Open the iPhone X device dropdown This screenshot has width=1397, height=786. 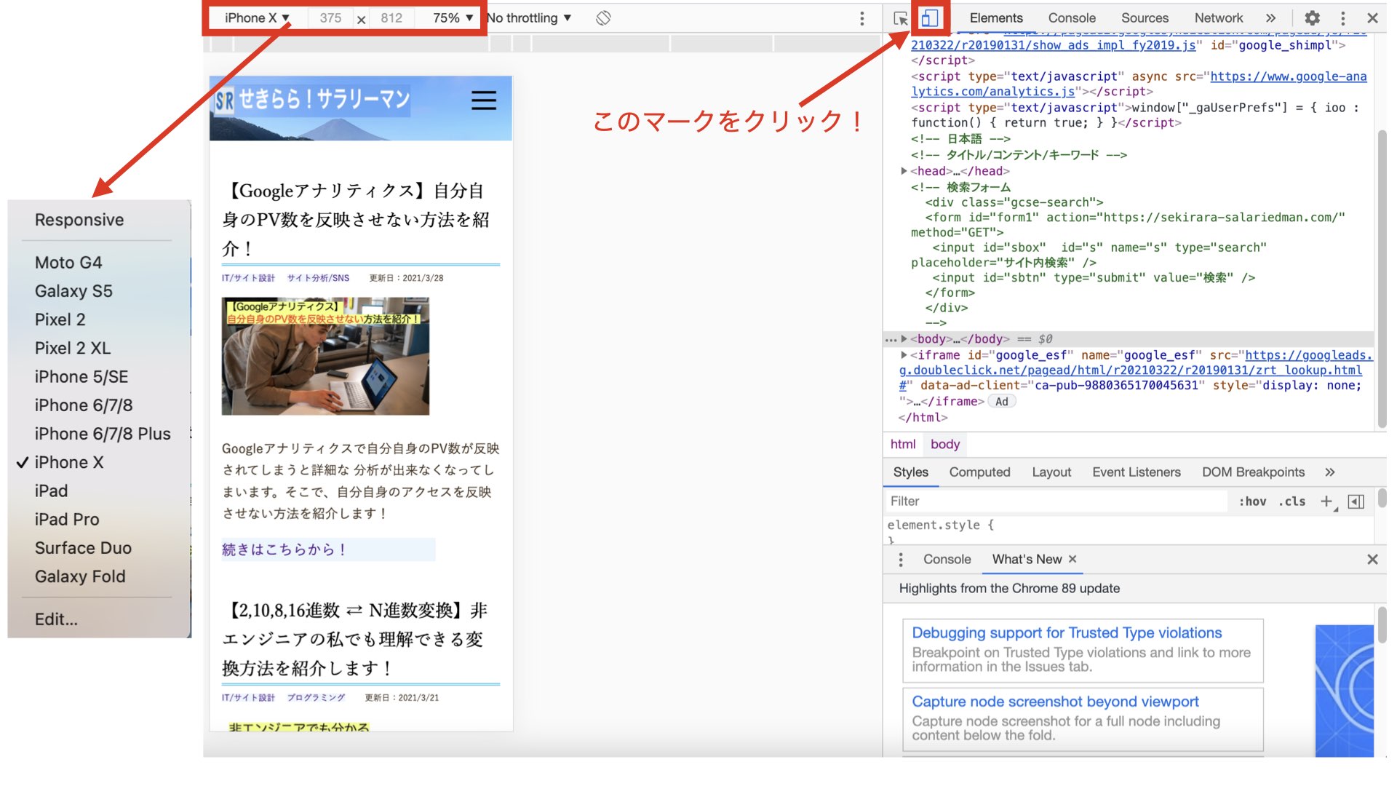coord(257,18)
